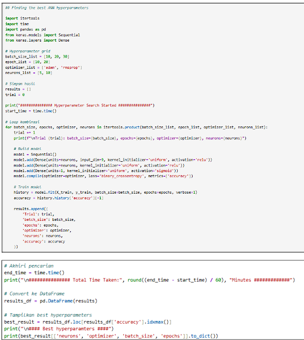Click the dictionary entry "'optimizer': optimizer,"
Viewport: 304px width, 340px height.
tap(47, 231)
